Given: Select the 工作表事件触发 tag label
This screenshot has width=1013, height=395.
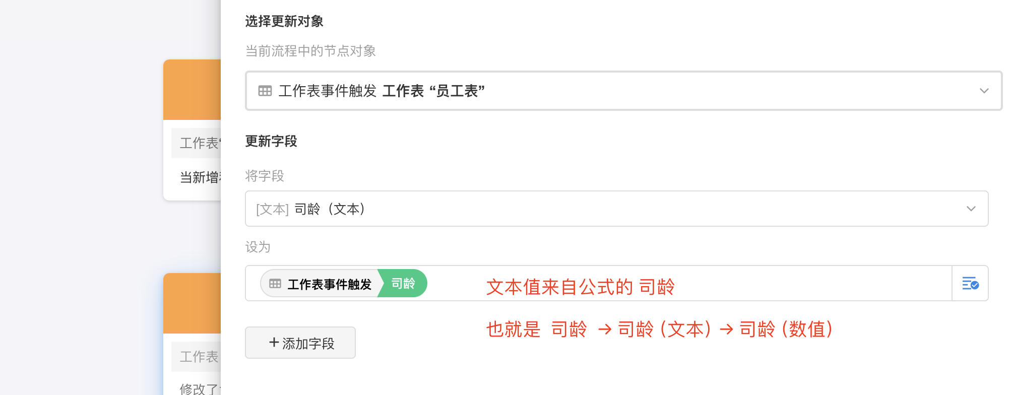Looking at the screenshot, I should click(329, 284).
